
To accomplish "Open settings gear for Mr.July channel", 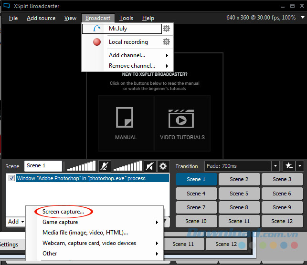I will point(166,29).
